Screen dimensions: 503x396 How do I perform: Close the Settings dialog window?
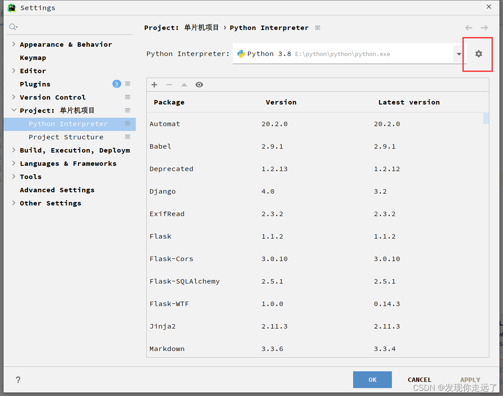tap(488, 7)
